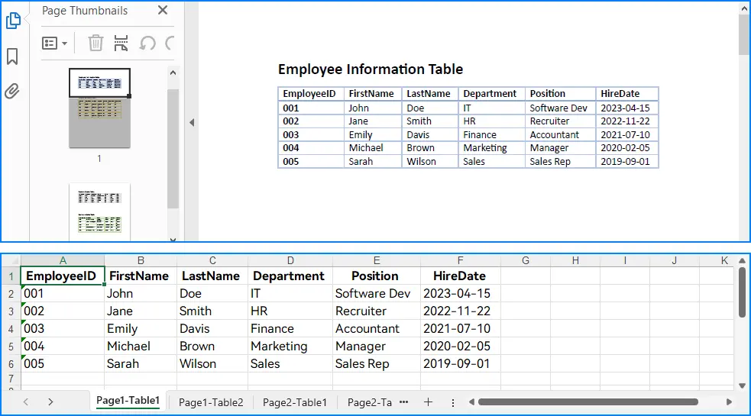
Task: Select spreadsheet cell 003
Action: tap(62, 329)
